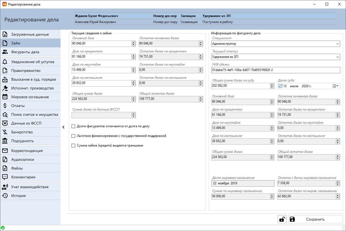Click the Сумма долга по данным ФССП spinner
Viewport: 346px width, 231px height.
pyautogui.click(x=134, y=115)
